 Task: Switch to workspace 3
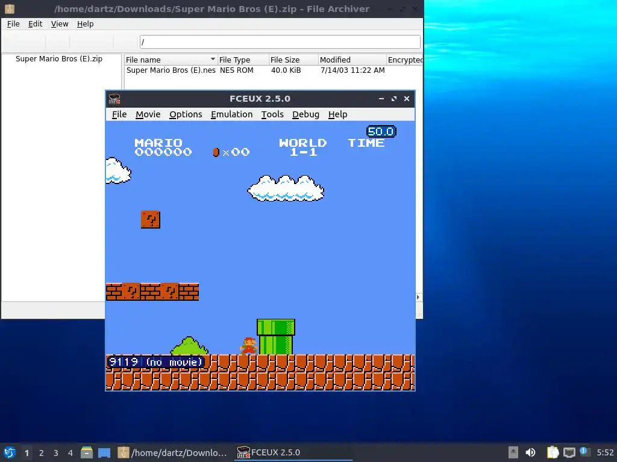click(56, 453)
